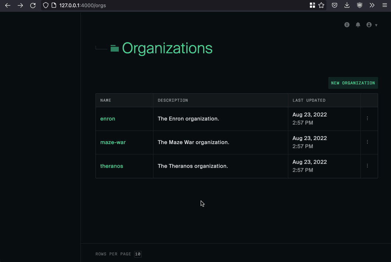This screenshot has width=391, height=262.
Task: Show site information page icon
Action: [x=54, y=5]
